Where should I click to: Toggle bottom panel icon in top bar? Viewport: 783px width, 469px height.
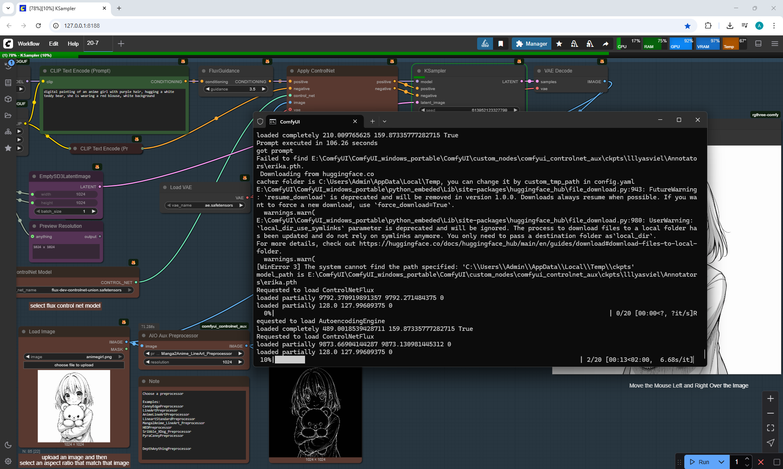758,44
